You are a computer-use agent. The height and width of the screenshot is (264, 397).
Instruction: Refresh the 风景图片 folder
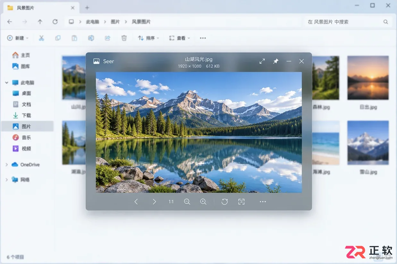pyautogui.click(x=55, y=22)
